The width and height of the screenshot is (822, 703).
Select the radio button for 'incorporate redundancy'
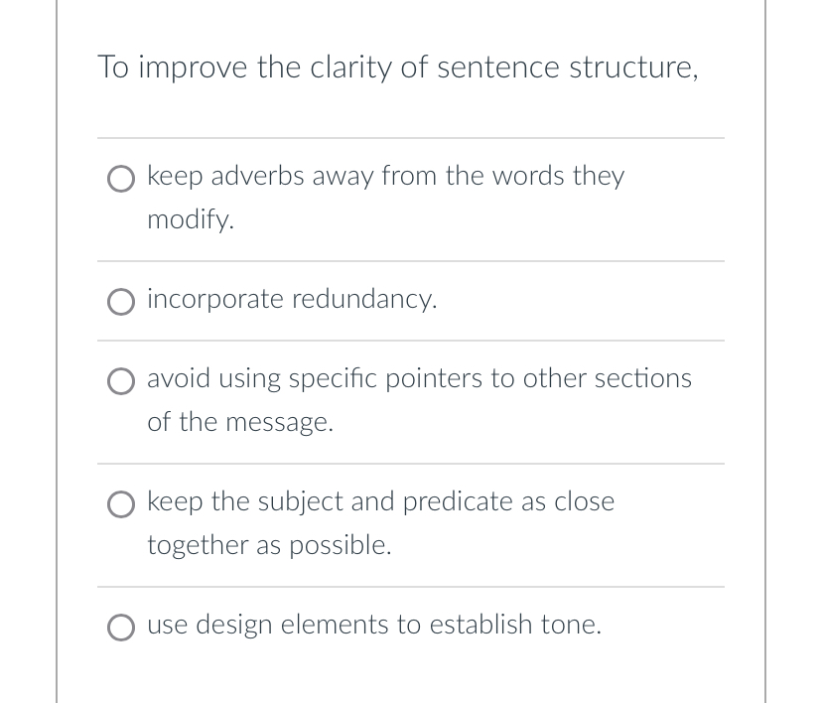pos(120,302)
